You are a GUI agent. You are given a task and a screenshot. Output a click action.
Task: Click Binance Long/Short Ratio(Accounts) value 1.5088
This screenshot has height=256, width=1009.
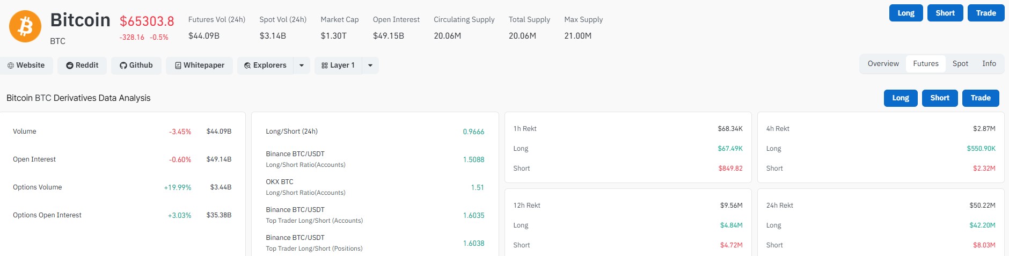(x=473, y=159)
